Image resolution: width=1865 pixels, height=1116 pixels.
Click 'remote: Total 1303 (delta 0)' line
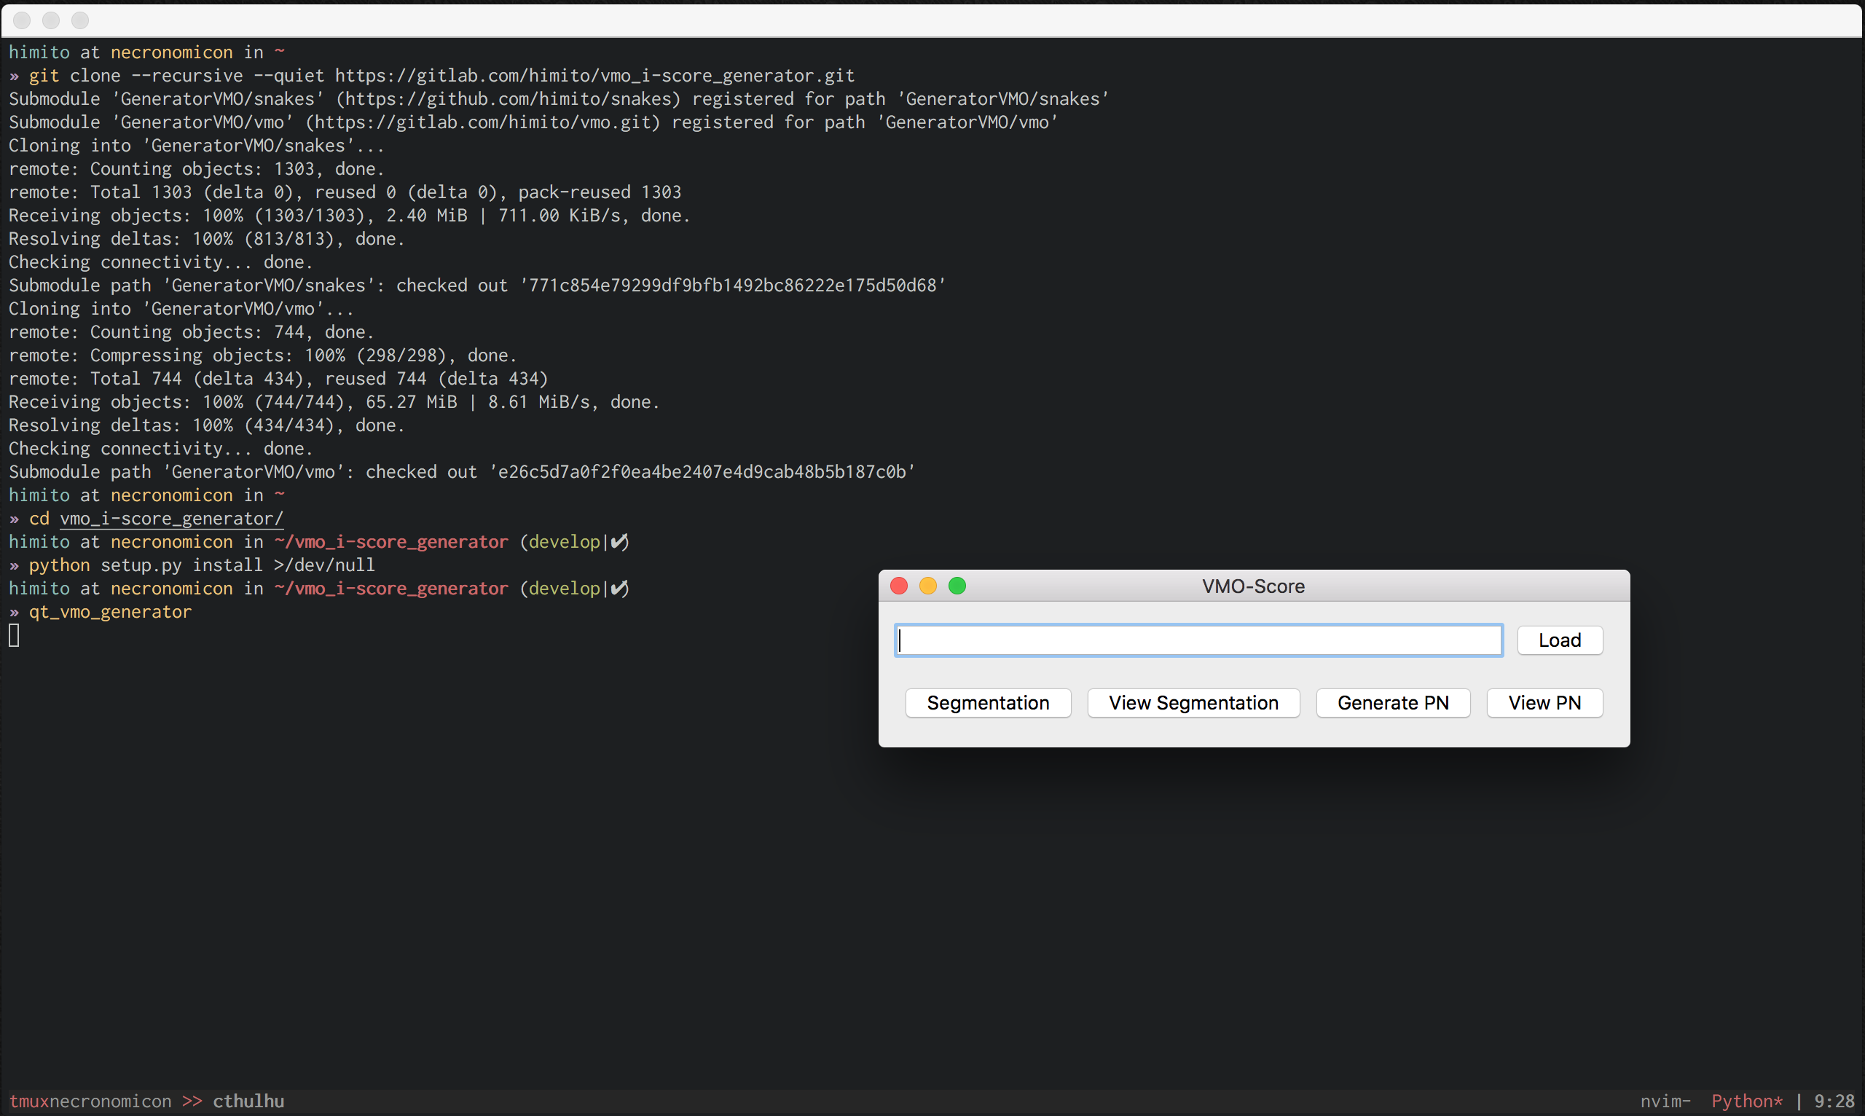(345, 192)
